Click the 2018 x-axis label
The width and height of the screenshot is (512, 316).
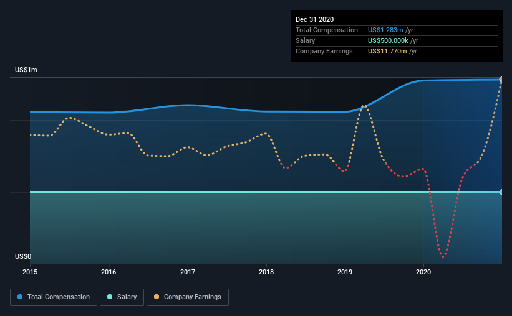[266, 272]
